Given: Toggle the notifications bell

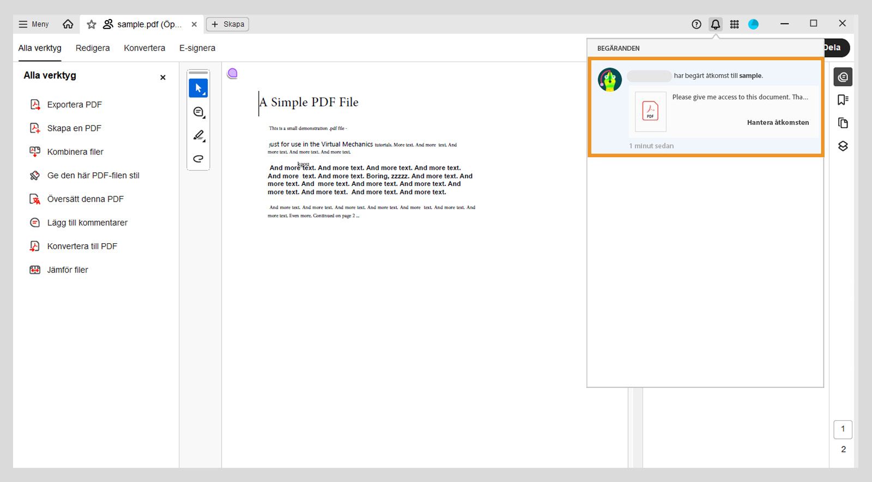Looking at the screenshot, I should 716,24.
